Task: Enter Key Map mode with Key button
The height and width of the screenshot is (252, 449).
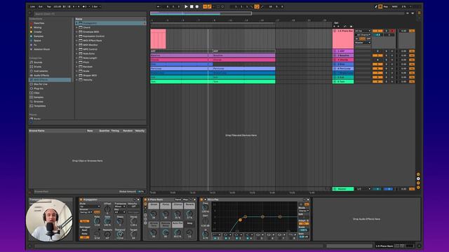Action: [x=386, y=6]
